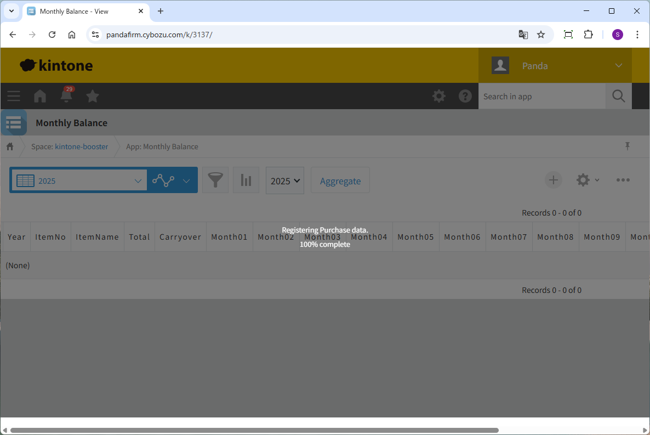Open the year 2025 select box
650x435 pixels.
pyautogui.click(x=285, y=181)
